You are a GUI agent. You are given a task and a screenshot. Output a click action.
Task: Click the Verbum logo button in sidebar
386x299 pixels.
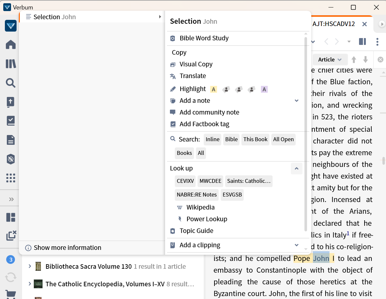click(11, 26)
